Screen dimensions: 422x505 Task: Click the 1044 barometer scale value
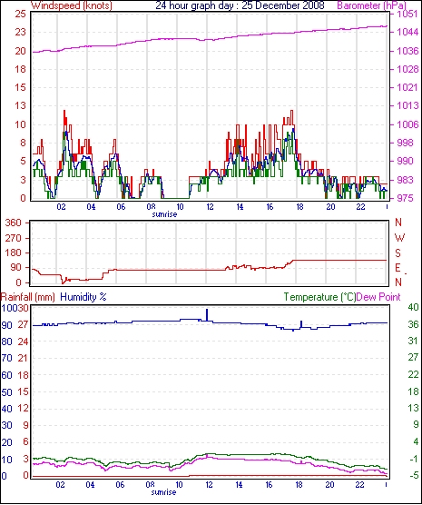point(408,32)
